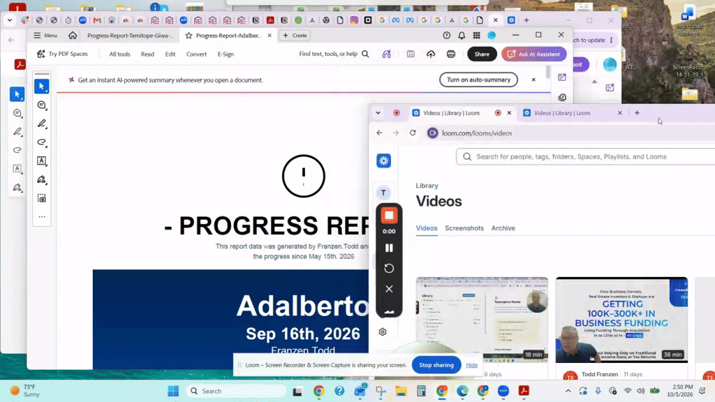Image resolution: width=715 pixels, height=402 pixels.
Task: Restart the Loom recording
Action: pos(389,269)
